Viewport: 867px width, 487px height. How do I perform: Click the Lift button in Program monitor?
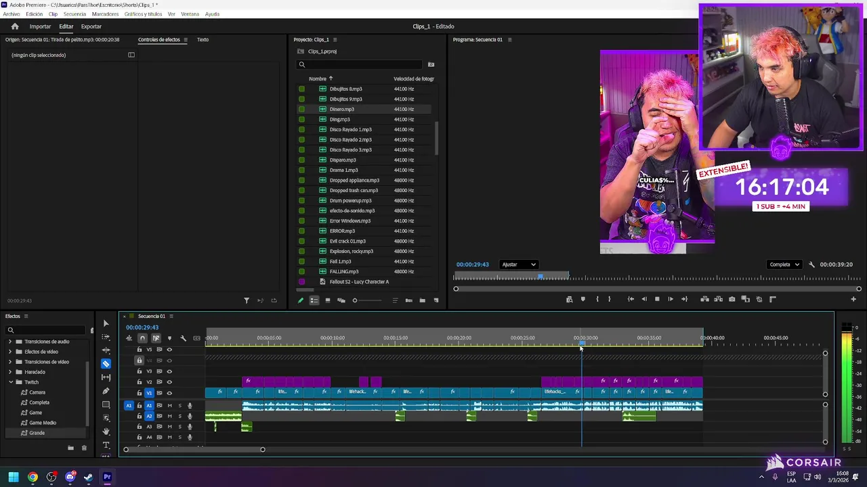point(704,299)
